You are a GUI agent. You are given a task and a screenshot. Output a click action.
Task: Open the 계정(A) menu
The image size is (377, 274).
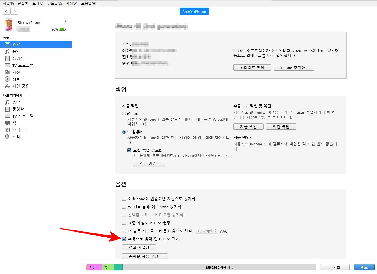[71, 3]
